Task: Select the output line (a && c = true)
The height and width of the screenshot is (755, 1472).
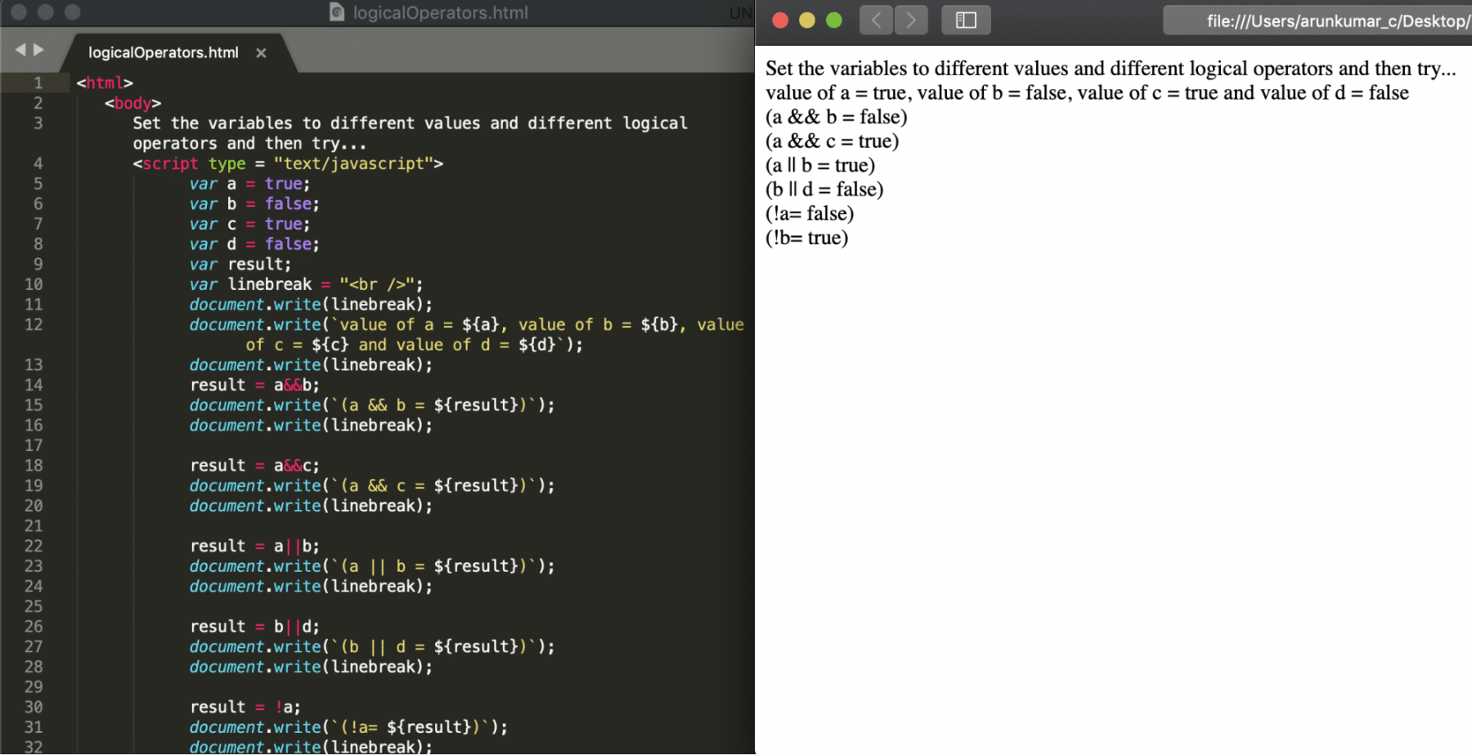Action: coord(831,141)
